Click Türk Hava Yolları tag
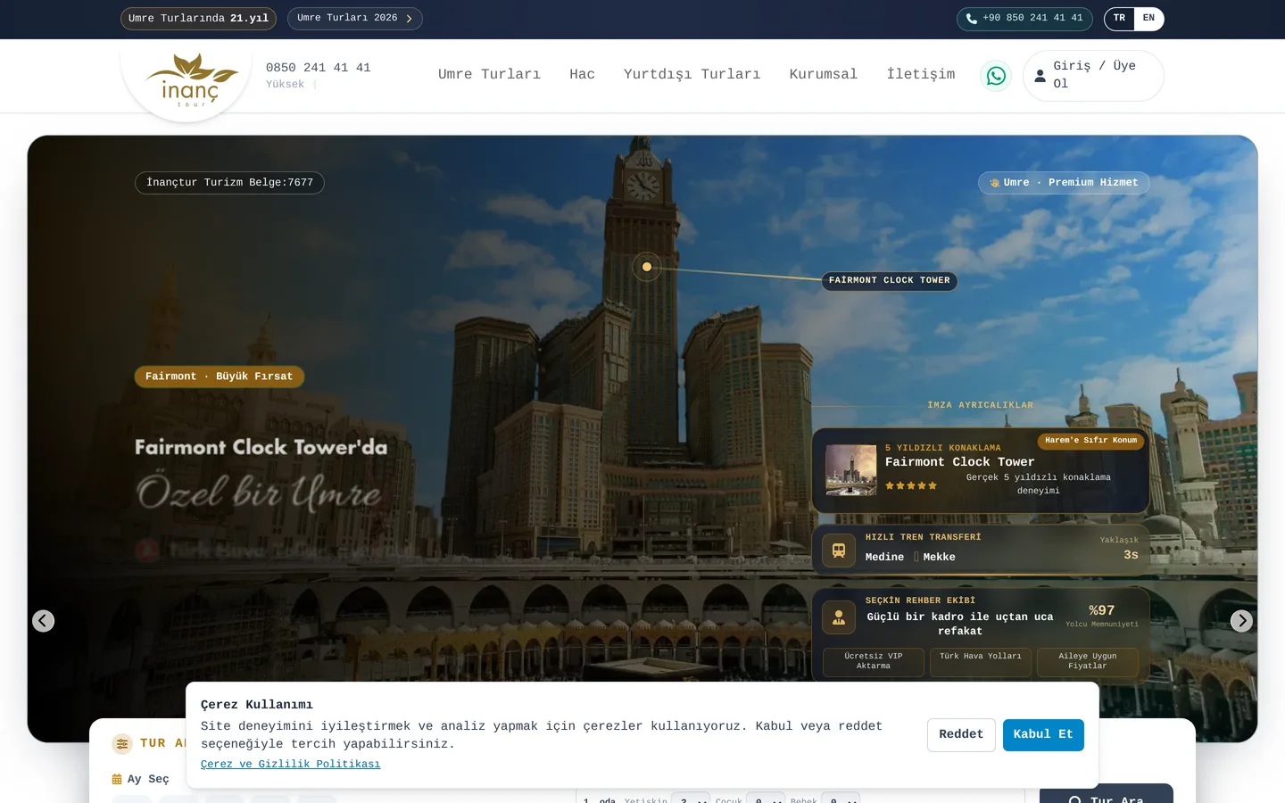This screenshot has height=803, width=1285. pyautogui.click(x=981, y=662)
